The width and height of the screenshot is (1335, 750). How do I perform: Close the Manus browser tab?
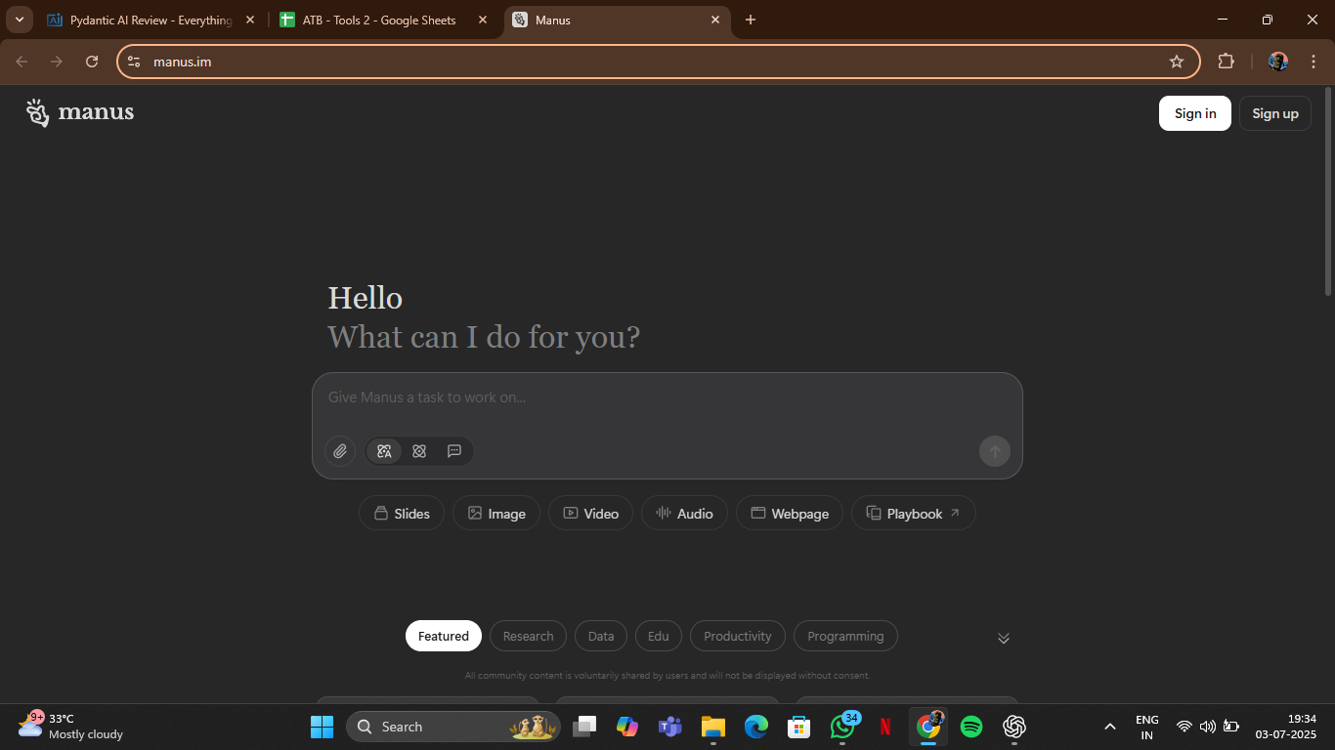[715, 20]
